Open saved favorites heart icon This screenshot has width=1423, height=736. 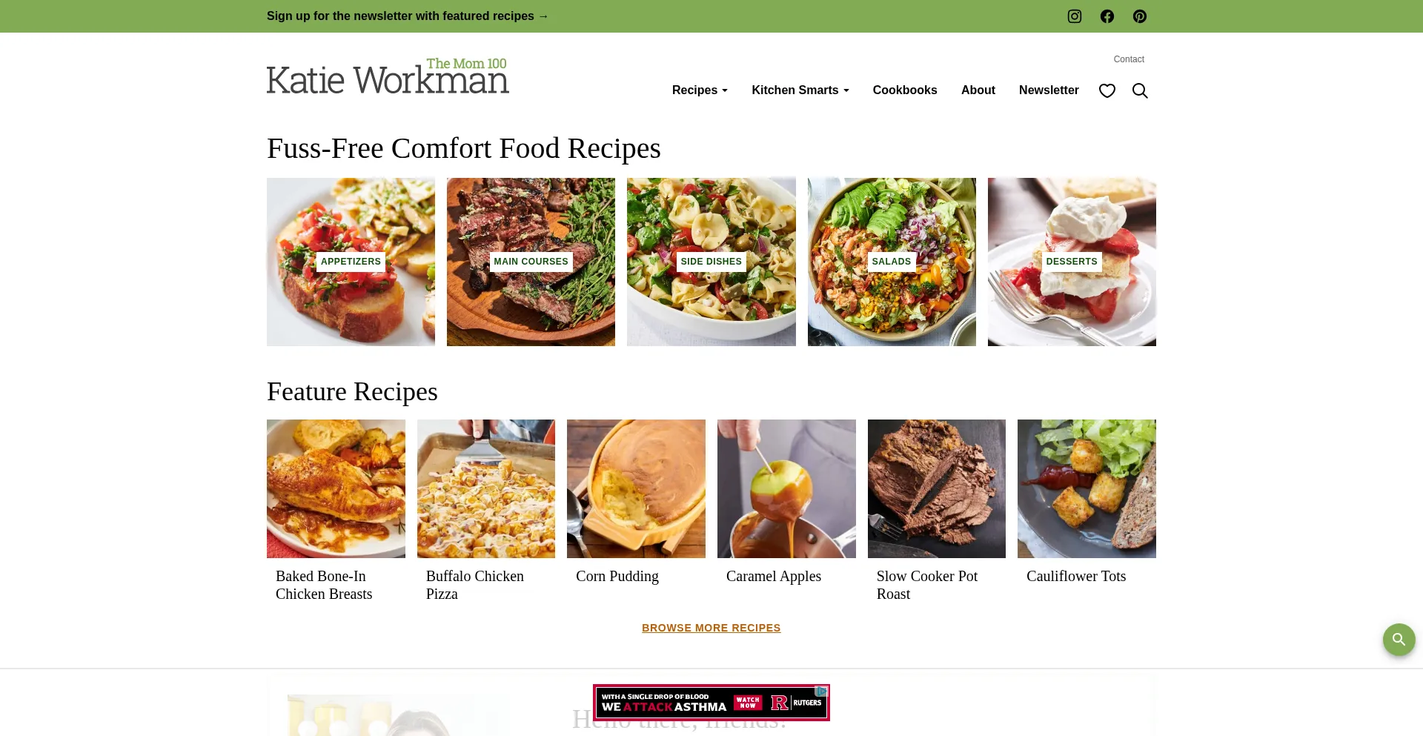coord(1107,90)
